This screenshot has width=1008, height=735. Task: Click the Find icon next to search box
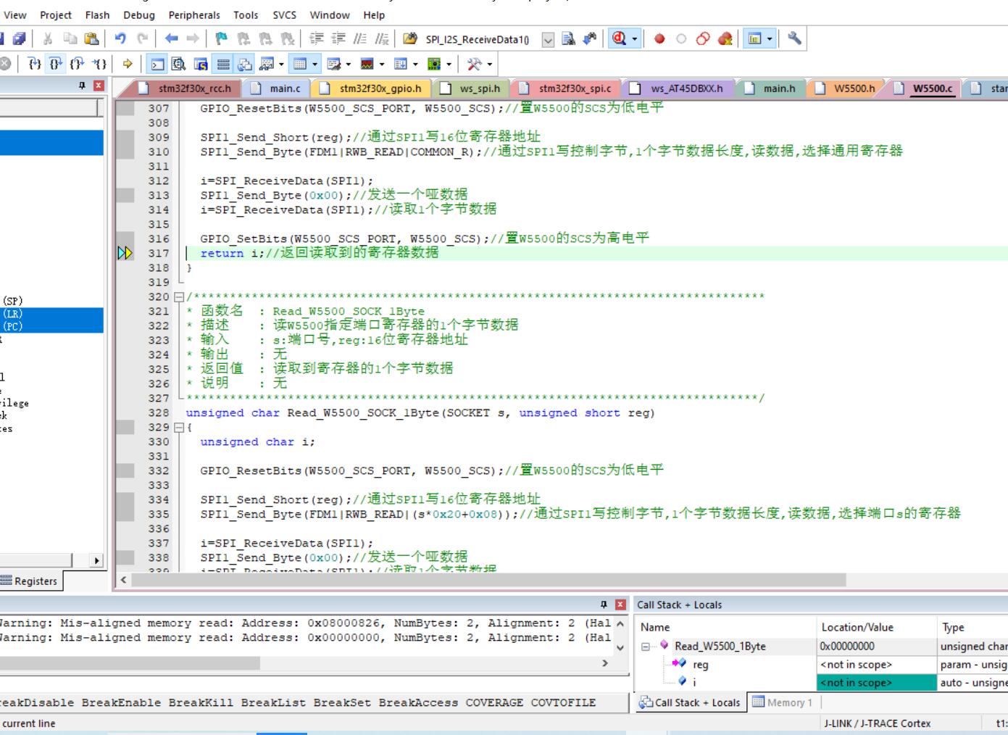tap(569, 39)
